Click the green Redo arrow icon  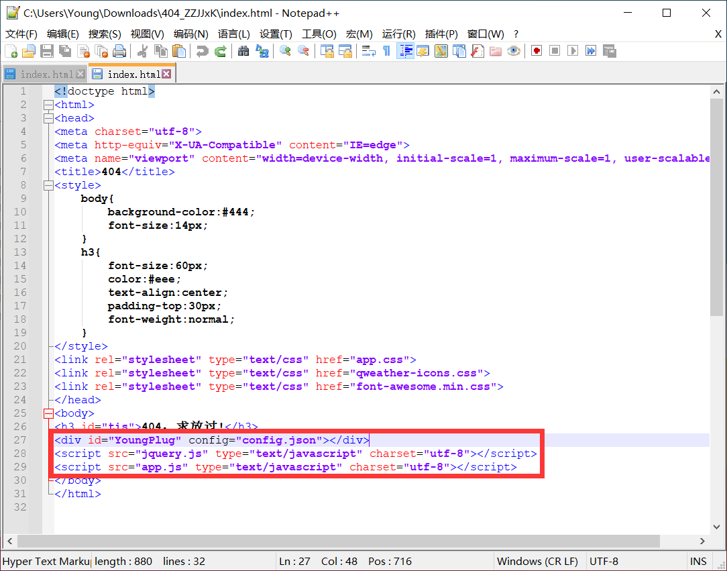point(220,51)
